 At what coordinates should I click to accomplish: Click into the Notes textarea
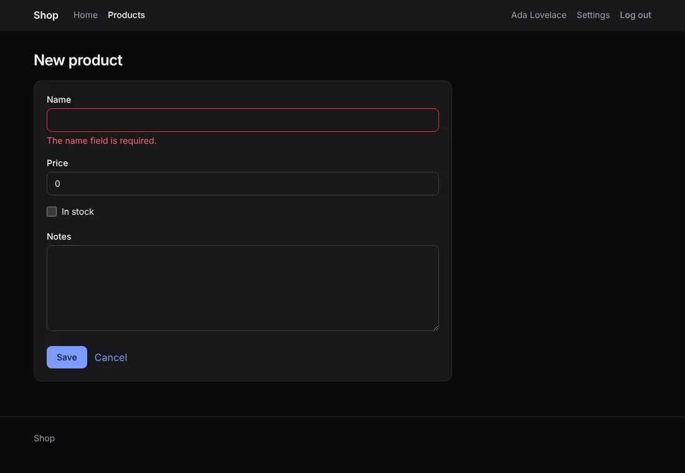242,288
